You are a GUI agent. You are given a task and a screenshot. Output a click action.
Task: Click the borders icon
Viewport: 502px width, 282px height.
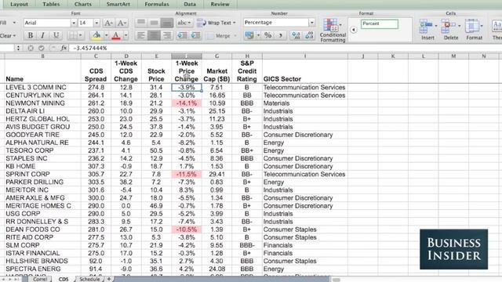73,35
